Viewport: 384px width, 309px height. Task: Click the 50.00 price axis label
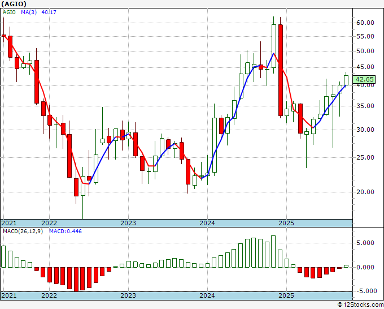tap(365, 51)
